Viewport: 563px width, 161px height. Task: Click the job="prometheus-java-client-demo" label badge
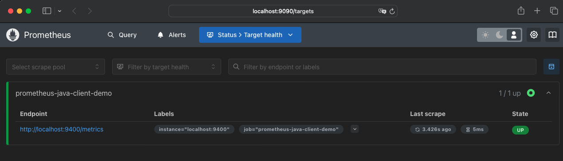pyautogui.click(x=291, y=129)
